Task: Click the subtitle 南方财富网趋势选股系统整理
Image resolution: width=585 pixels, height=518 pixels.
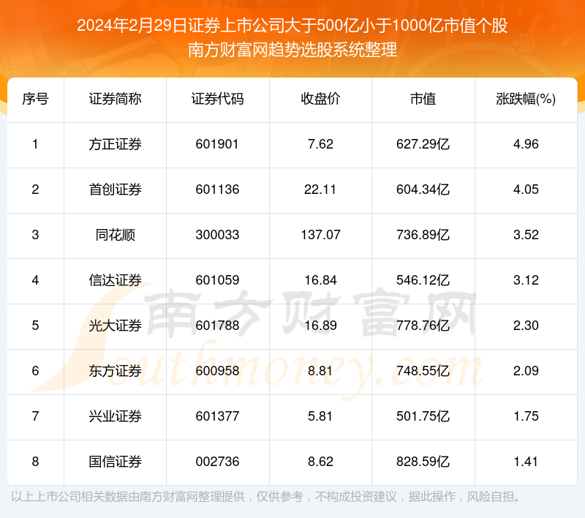Action: point(292,50)
